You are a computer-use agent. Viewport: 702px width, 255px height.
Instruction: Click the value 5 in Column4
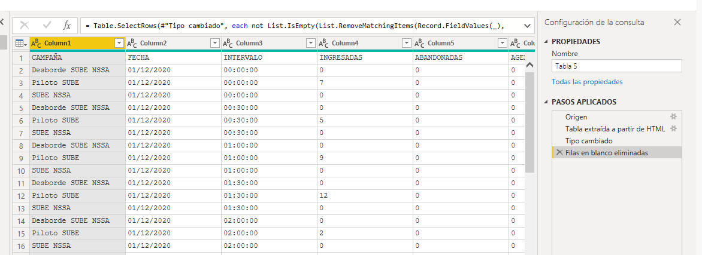pos(365,120)
